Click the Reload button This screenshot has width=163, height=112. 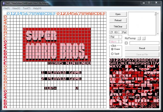pos(118,20)
